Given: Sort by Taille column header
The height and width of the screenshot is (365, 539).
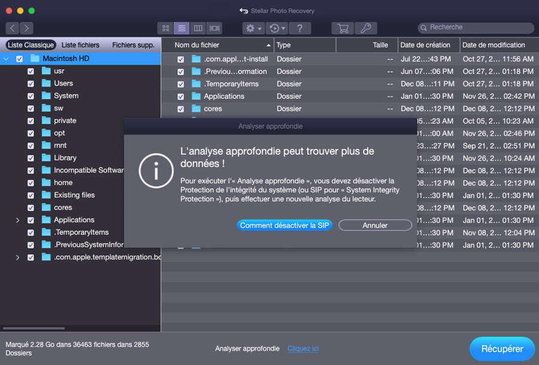Looking at the screenshot, I should (x=367, y=45).
